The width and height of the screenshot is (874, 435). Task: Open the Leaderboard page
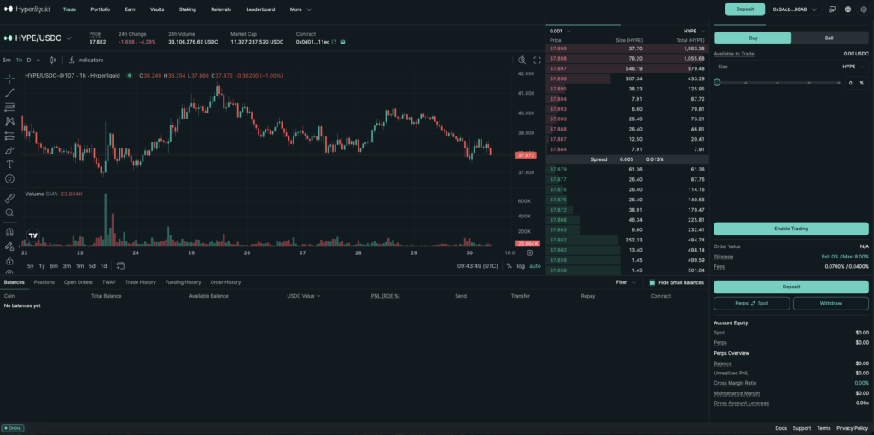[x=260, y=9]
